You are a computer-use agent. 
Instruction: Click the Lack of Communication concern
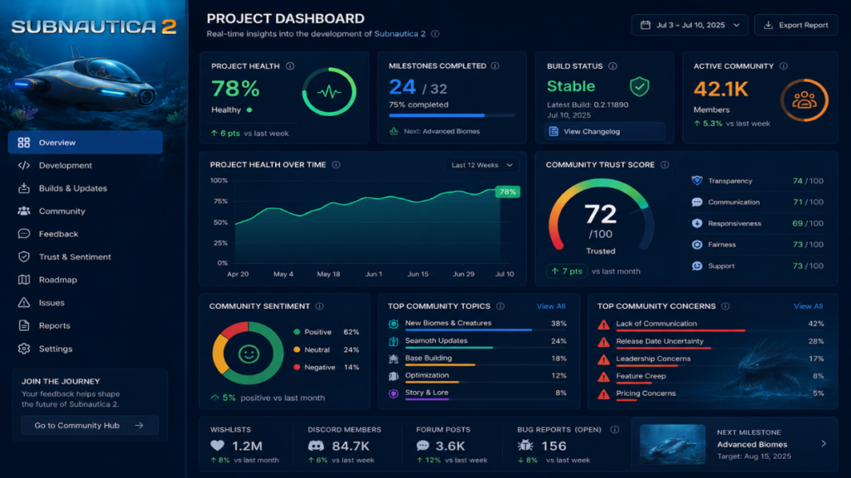(711, 324)
